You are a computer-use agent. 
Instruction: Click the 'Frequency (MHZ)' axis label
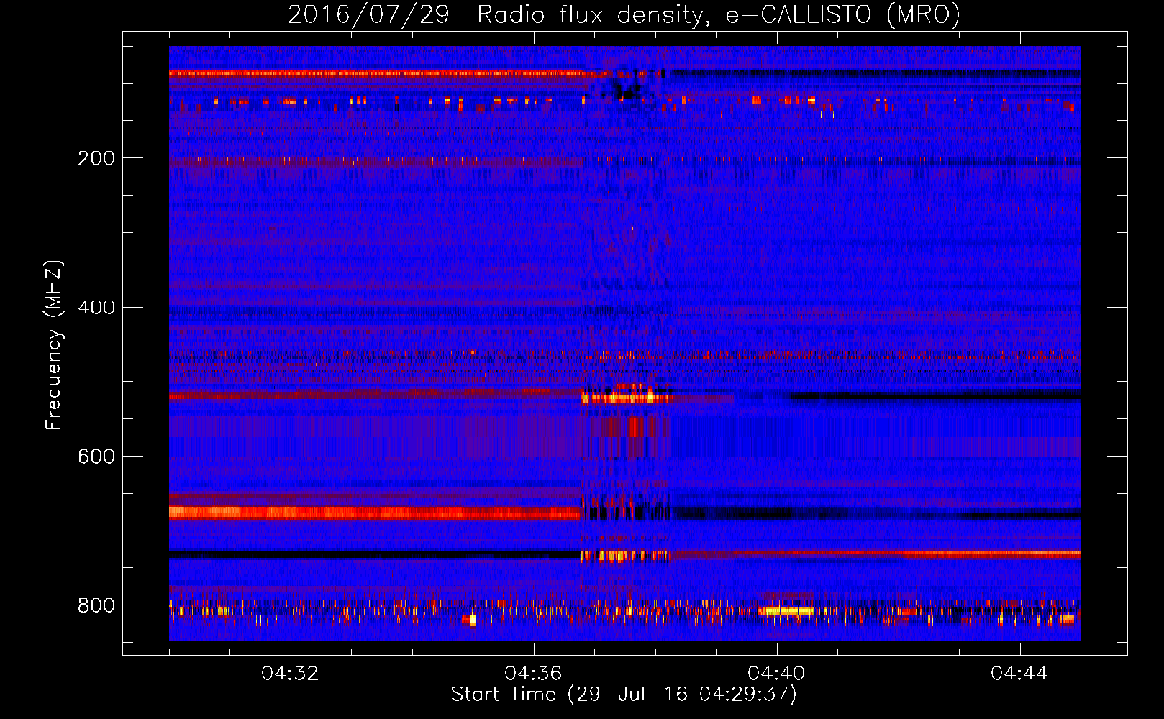pyautogui.click(x=54, y=345)
